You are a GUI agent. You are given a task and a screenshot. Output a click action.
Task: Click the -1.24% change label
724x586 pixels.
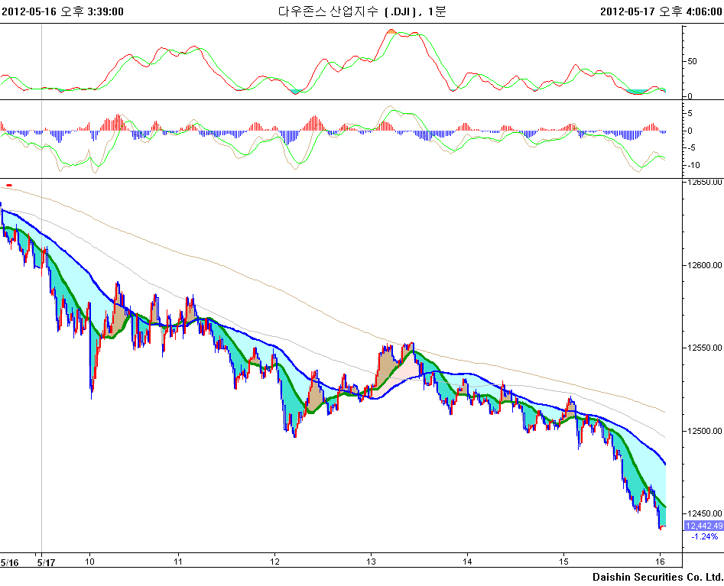pyautogui.click(x=703, y=537)
